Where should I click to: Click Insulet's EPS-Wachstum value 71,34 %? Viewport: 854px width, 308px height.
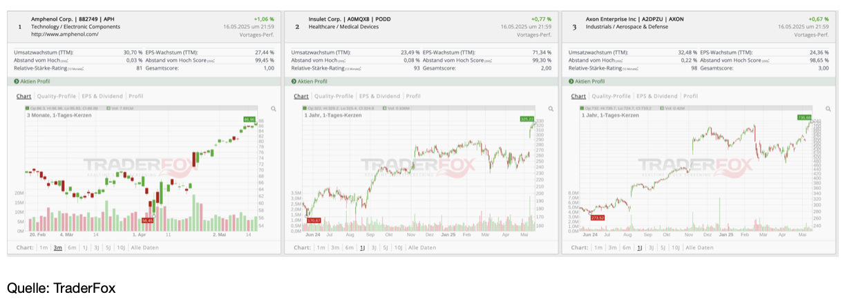[542, 52]
